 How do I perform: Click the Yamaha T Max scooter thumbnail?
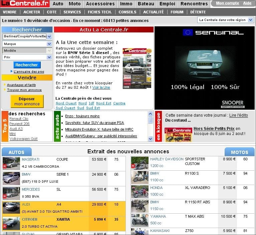pos(140,220)
